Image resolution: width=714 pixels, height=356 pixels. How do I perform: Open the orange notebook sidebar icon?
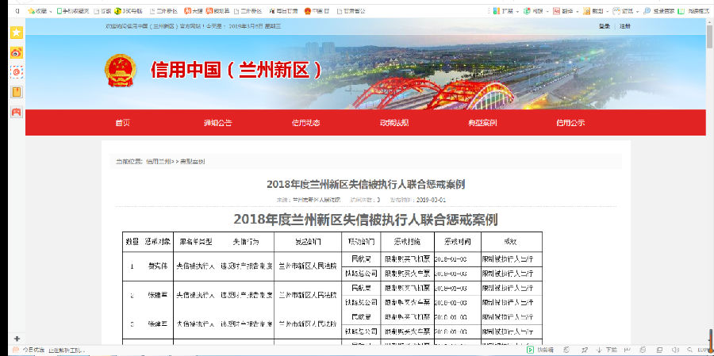16,92
